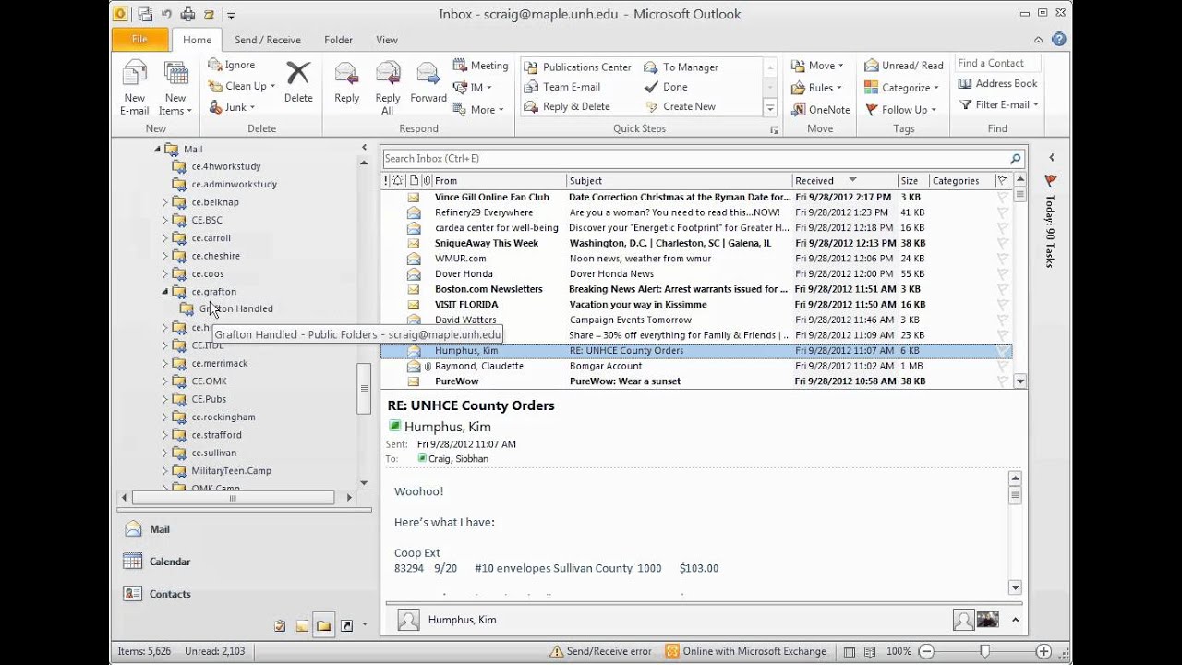
Task: Ignore the selected conversation
Action: pyautogui.click(x=232, y=65)
